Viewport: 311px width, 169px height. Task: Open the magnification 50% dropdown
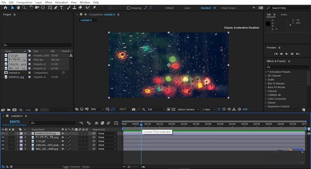pyautogui.click(x=95, y=109)
